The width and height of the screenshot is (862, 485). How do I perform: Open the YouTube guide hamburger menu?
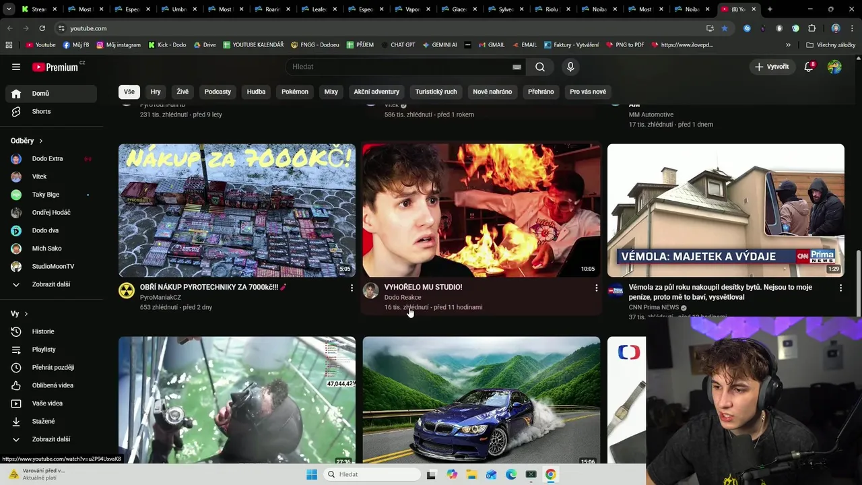(x=16, y=67)
